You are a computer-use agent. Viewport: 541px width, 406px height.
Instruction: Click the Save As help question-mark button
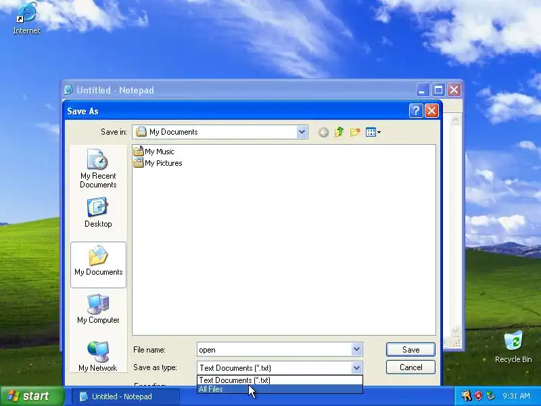click(416, 111)
